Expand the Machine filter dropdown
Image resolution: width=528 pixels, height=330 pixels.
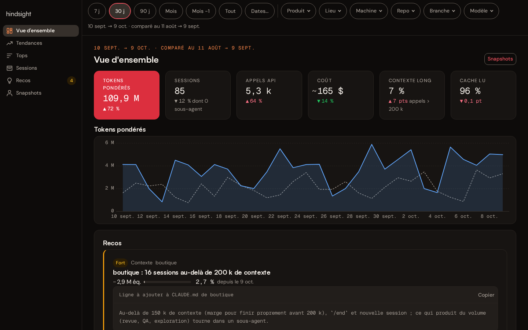click(x=369, y=11)
